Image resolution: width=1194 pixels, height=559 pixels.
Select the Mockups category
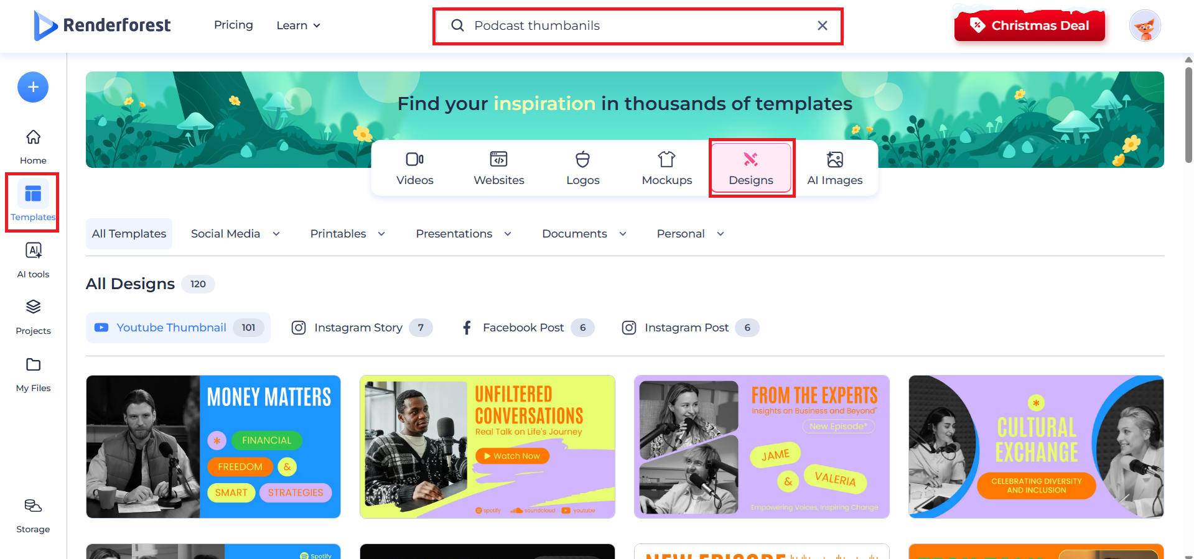pos(666,169)
